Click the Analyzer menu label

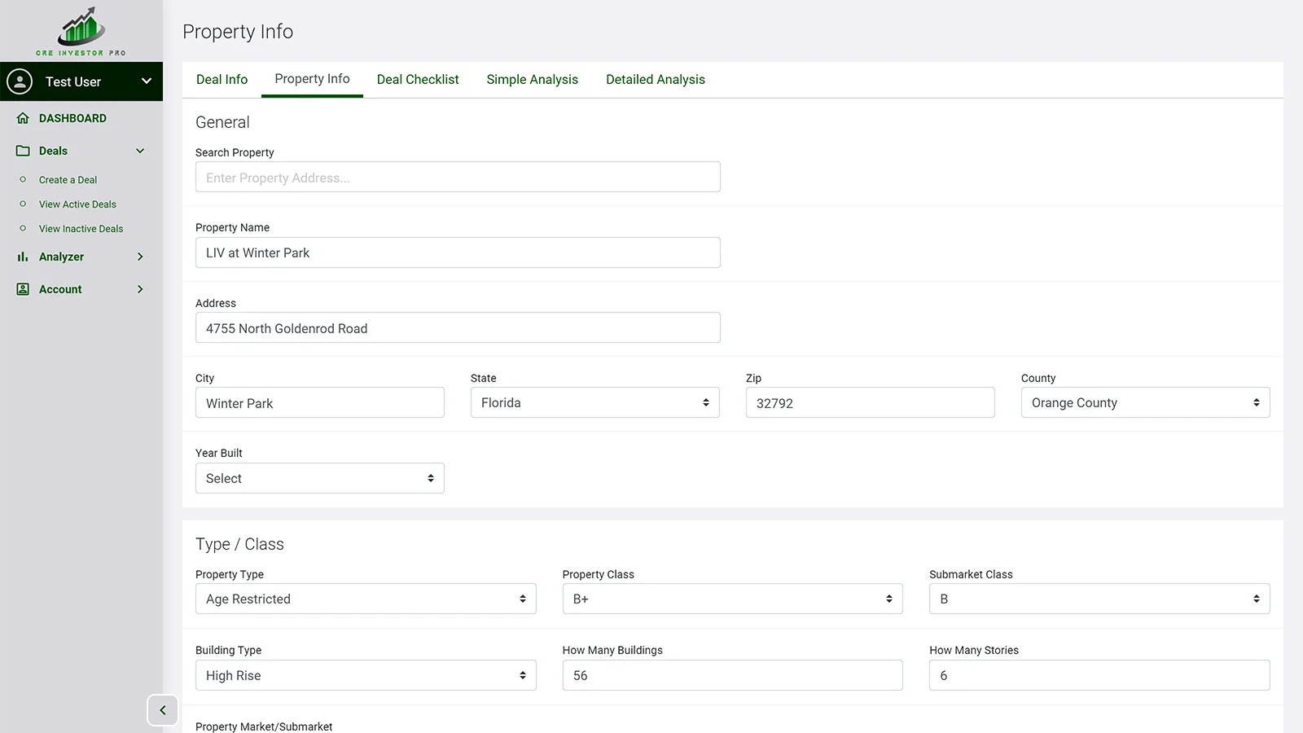pyautogui.click(x=61, y=257)
